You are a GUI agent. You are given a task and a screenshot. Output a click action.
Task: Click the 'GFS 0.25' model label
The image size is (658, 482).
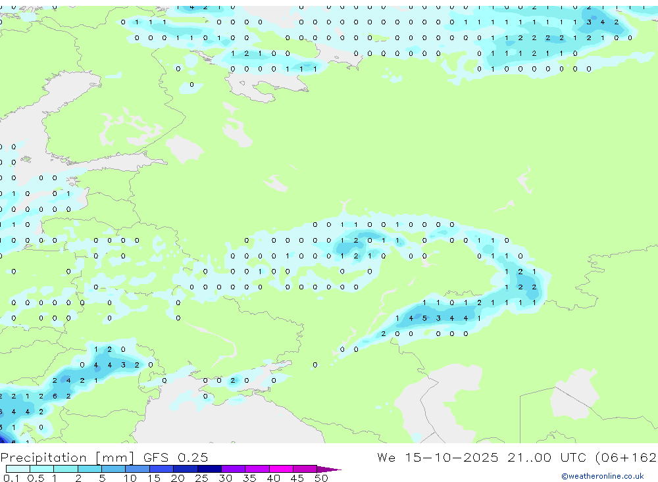pyautogui.click(x=176, y=457)
